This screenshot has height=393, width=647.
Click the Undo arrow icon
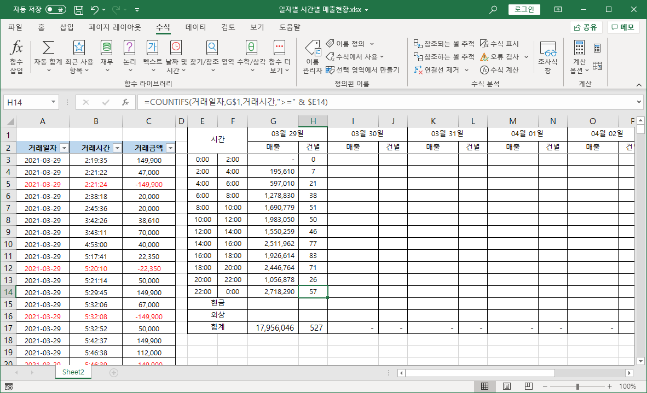(x=95, y=9)
